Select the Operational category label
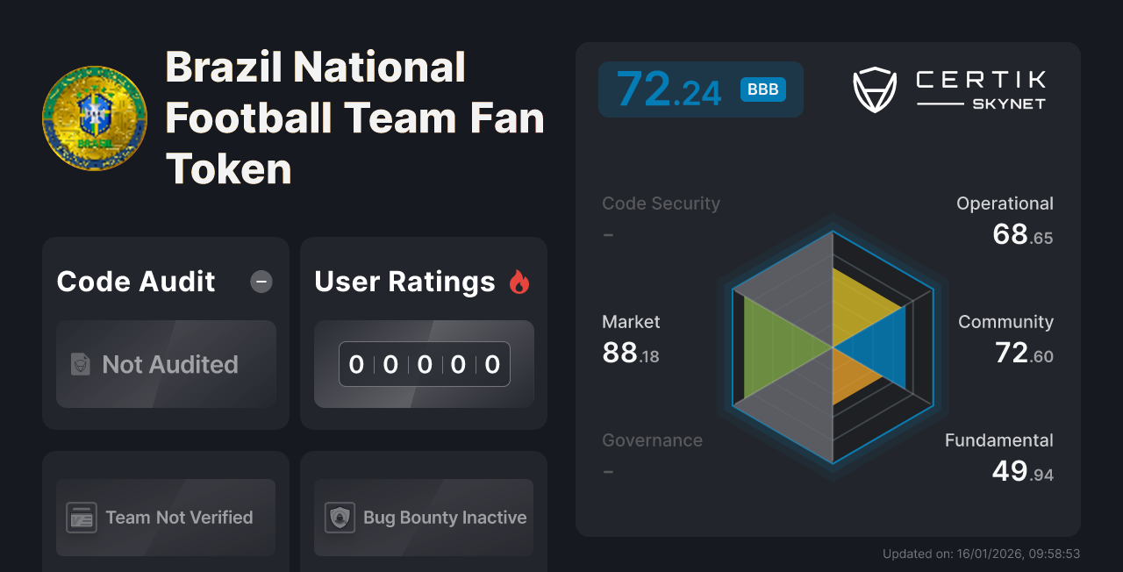 (x=1005, y=203)
